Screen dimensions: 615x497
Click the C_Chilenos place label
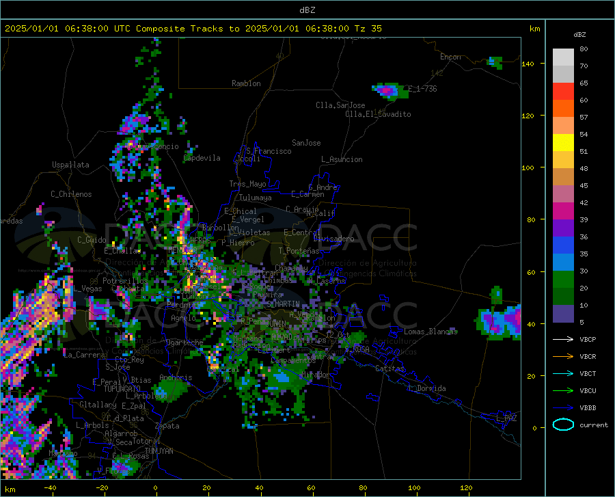[71, 194]
